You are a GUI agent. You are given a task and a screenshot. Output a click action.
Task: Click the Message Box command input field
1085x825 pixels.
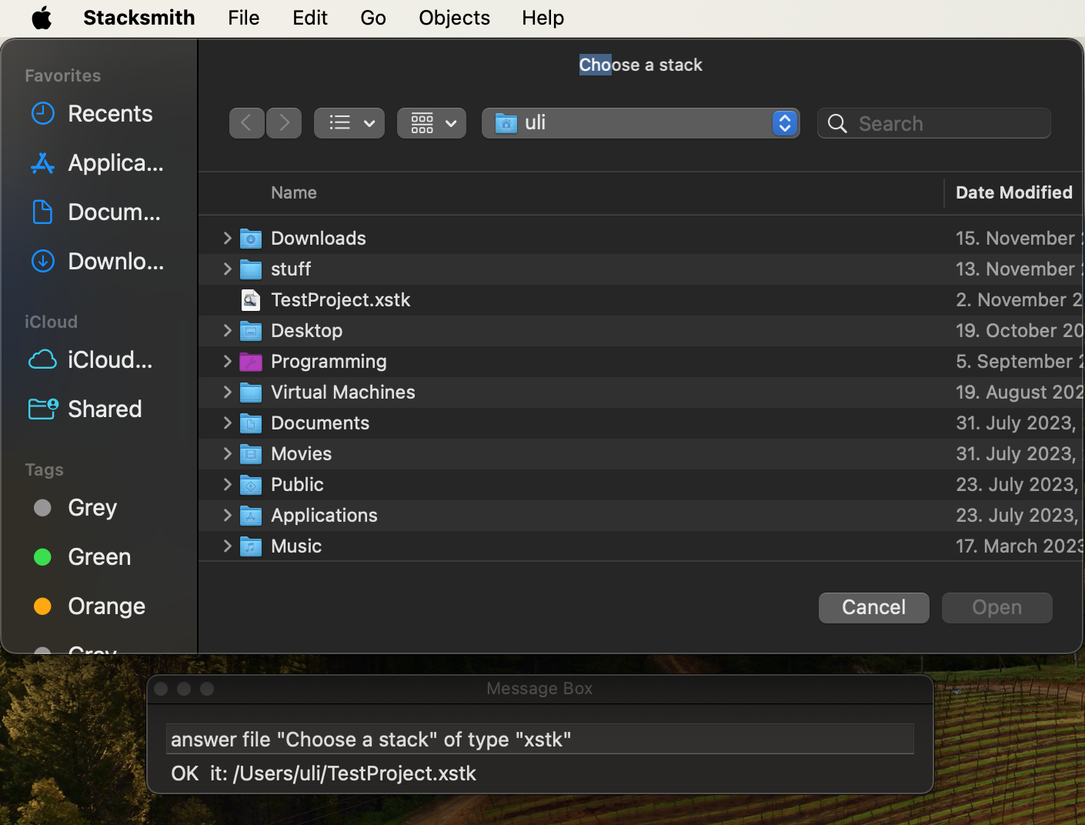click(540, 739)
